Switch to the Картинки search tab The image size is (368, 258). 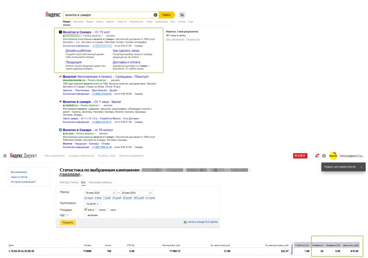[x=78, y=22]
